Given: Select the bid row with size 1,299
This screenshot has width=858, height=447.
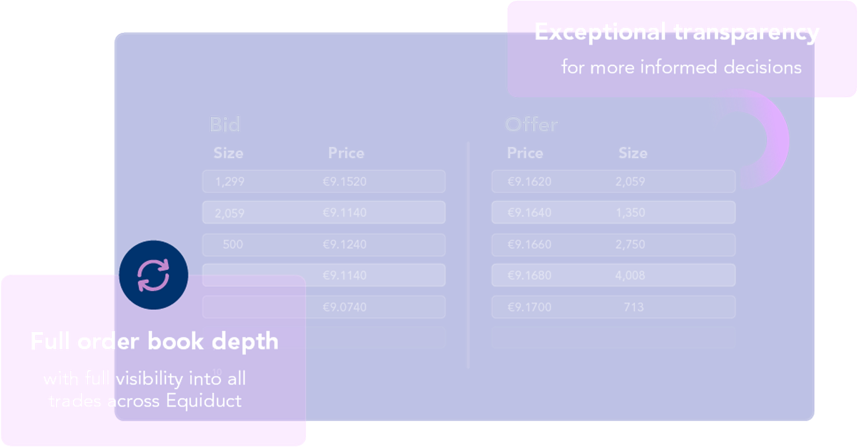Looking at the screenshot, I should [x=324, y=182].
